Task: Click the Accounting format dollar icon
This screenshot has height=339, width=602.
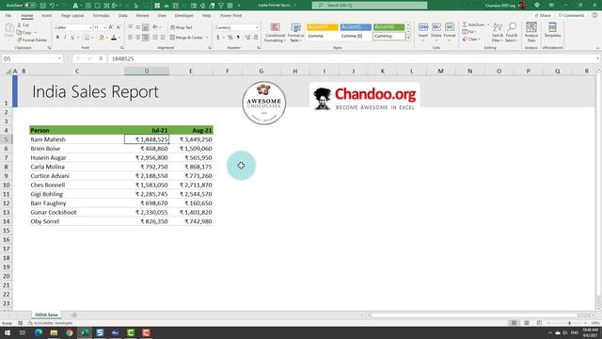Action: 218,38
